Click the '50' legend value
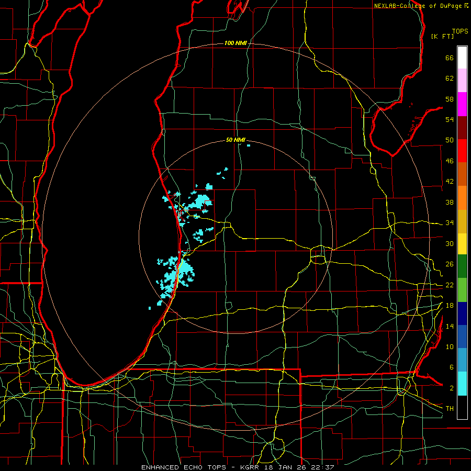The image size is (471, 471). [x=450, y=140]
